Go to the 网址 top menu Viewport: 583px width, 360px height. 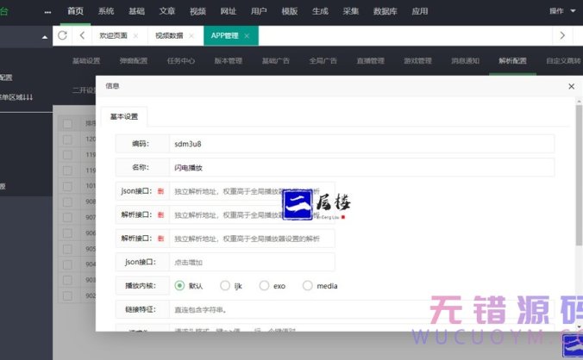tap(229, 11)
